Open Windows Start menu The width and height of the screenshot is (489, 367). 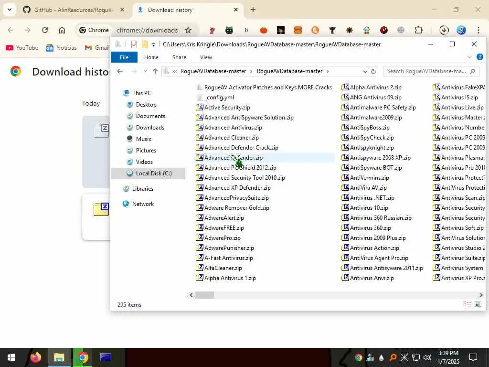pos(11,357)
